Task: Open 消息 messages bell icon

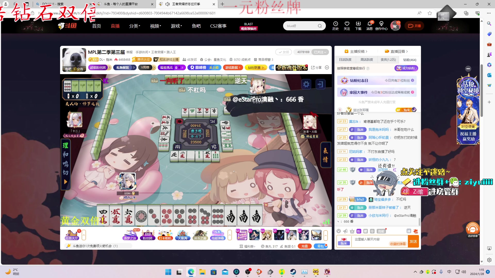Action: (x=369, y=26)
